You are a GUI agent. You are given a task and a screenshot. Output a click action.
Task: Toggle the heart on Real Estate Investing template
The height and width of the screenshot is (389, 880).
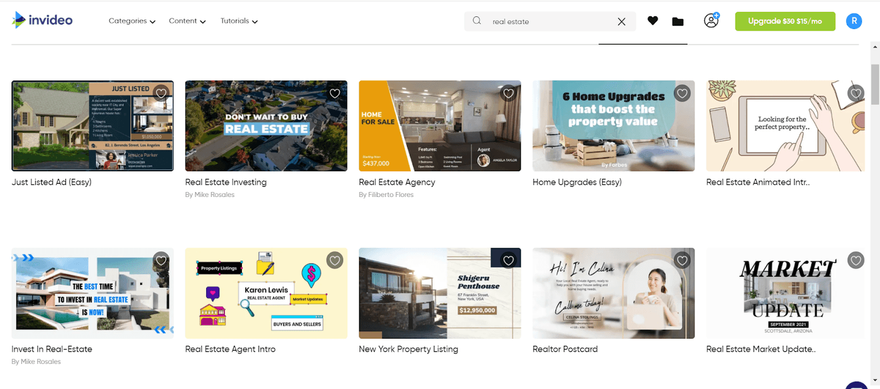point(335,93)
